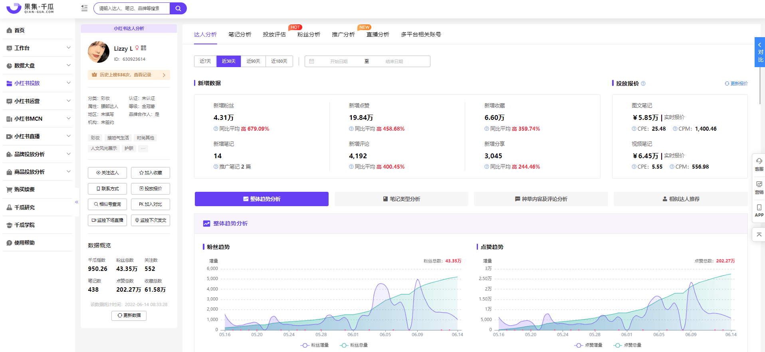
Task: Click the calendar icon in date range
Action: 312,62
